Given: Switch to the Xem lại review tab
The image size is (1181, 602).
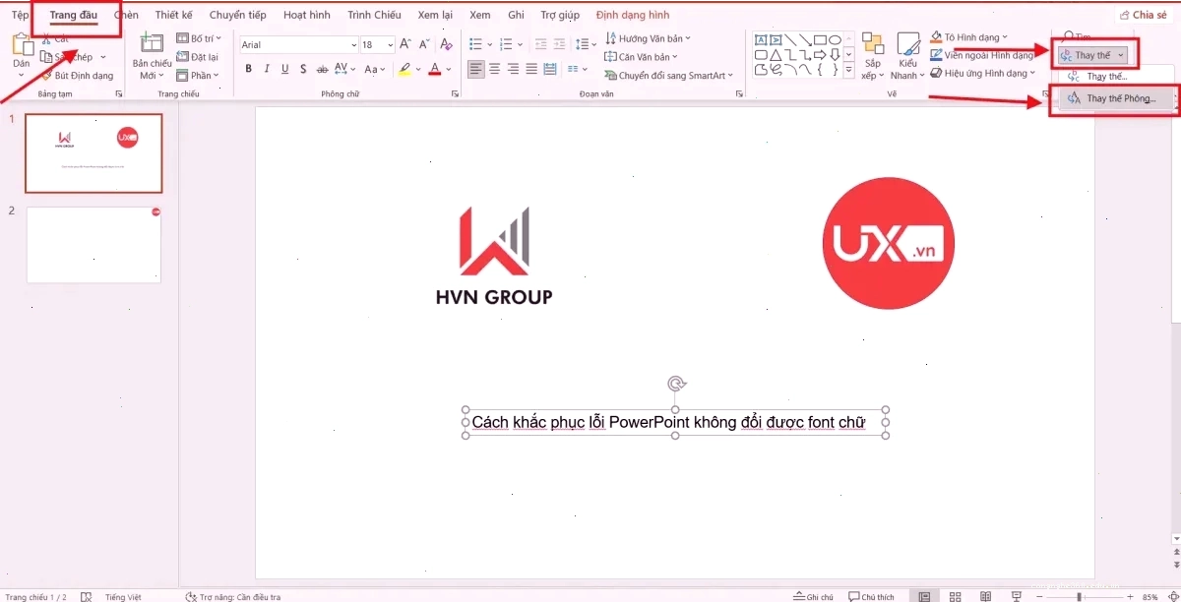Looking at the screenshot, I should tap(436, 15).
